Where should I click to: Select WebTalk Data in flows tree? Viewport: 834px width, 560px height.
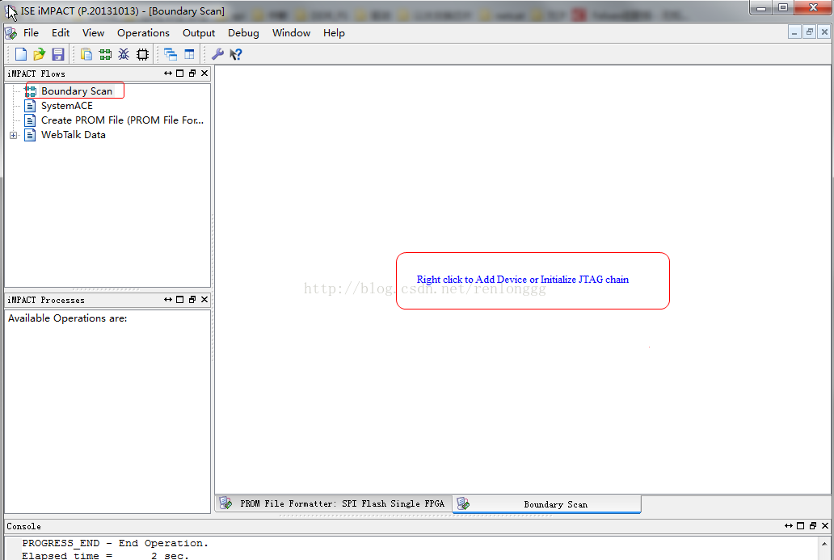coord(74,135)
